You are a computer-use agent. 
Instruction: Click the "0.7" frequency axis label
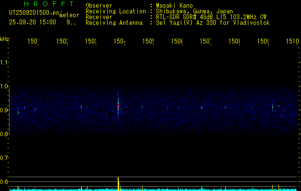(4, 158)
